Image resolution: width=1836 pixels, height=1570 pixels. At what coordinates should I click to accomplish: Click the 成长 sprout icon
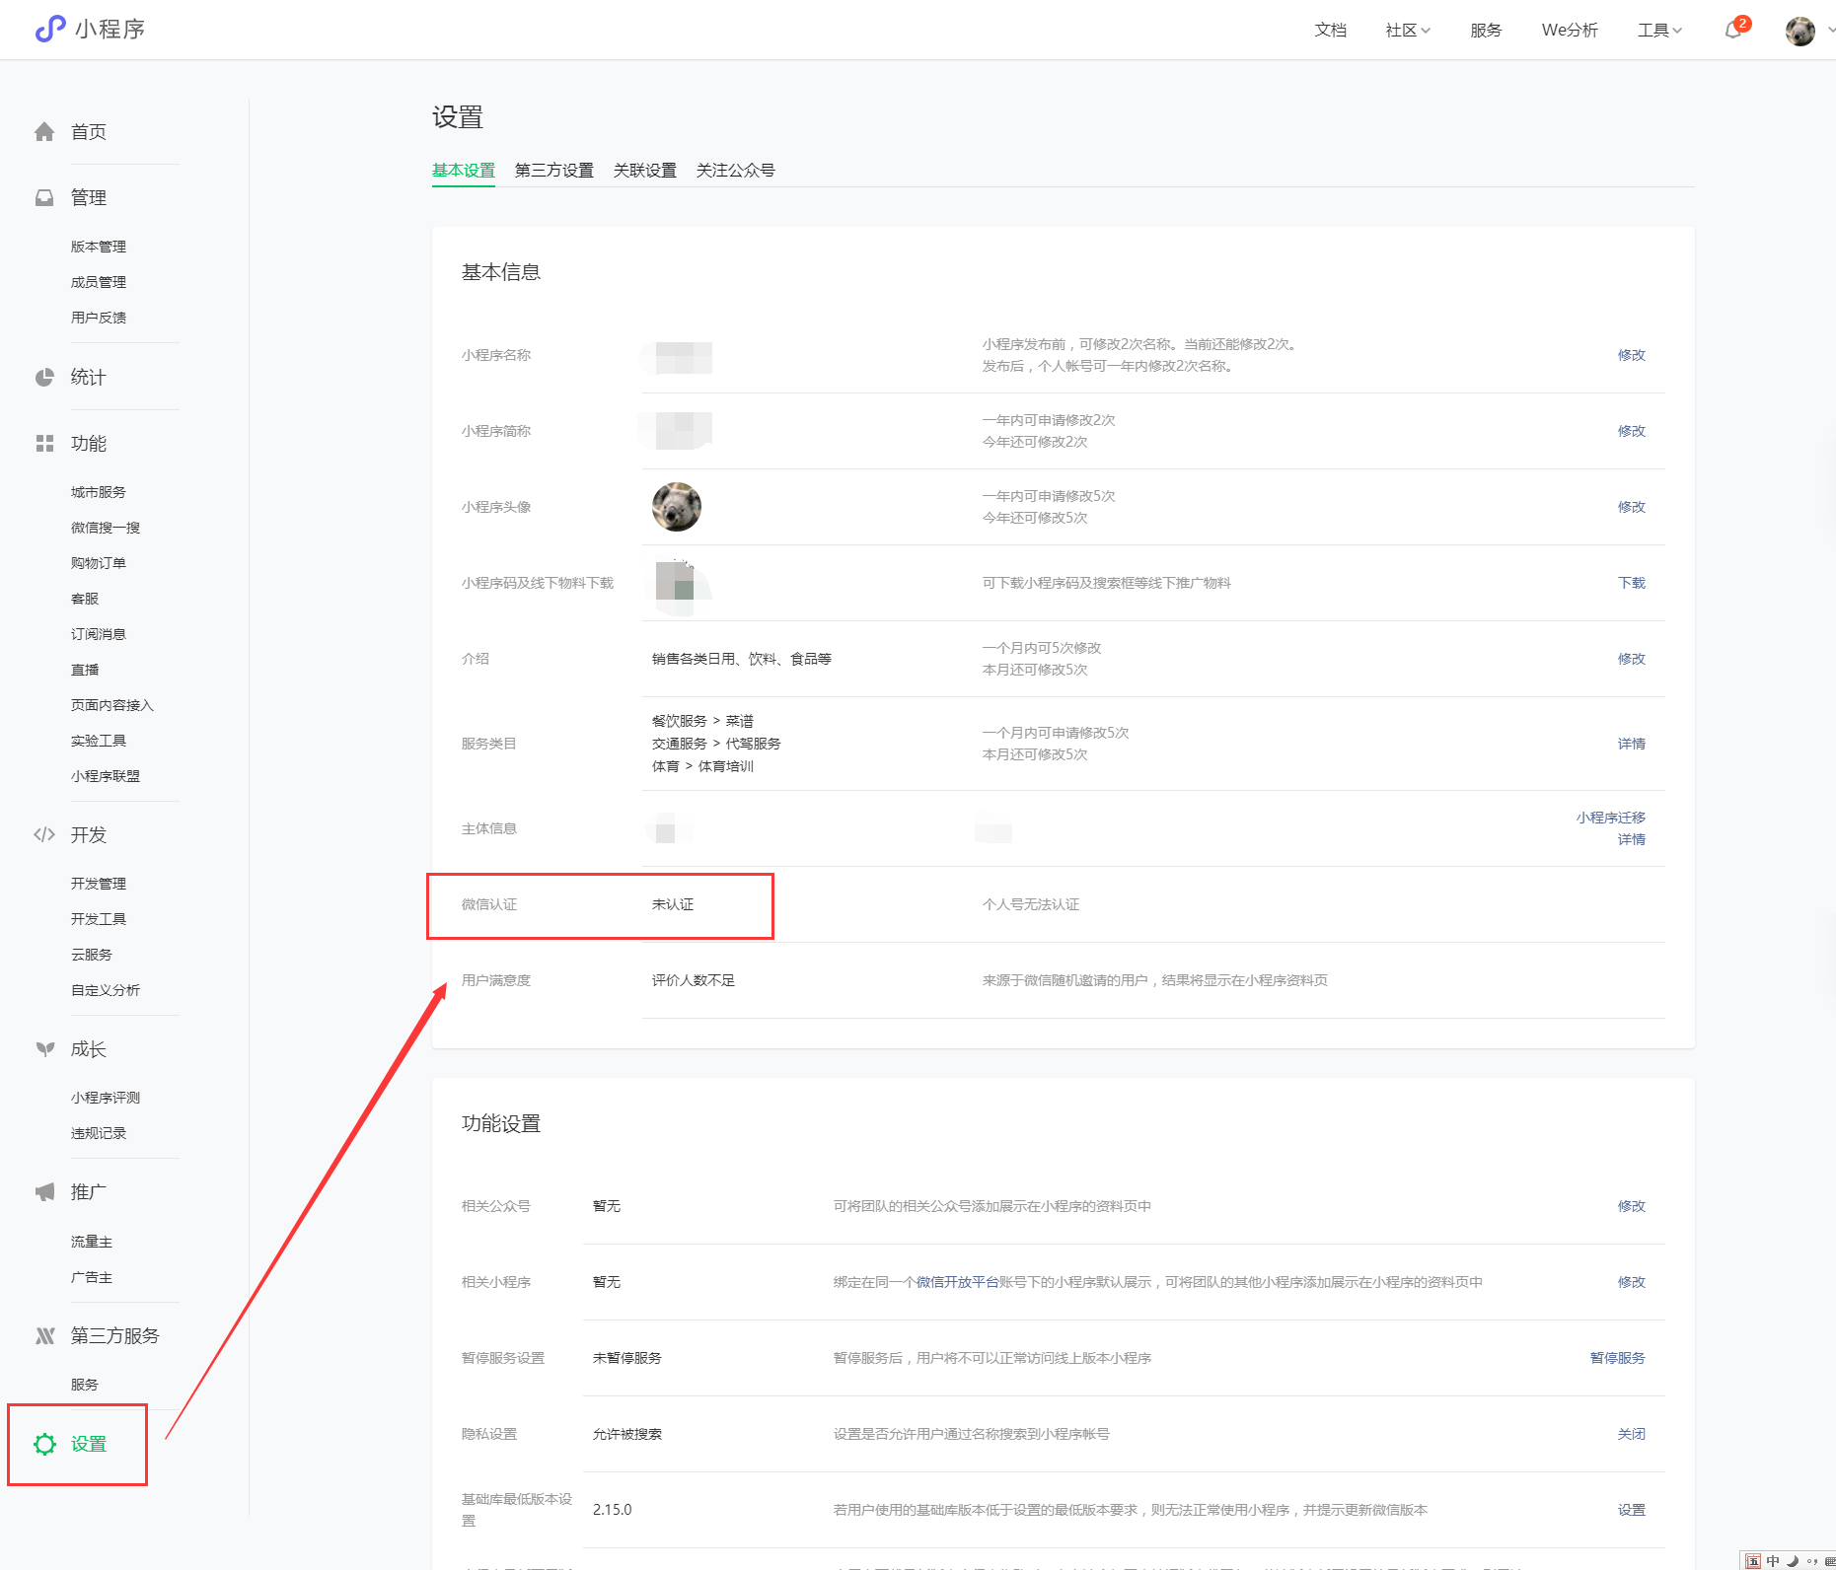click(x=44, y=1049)
